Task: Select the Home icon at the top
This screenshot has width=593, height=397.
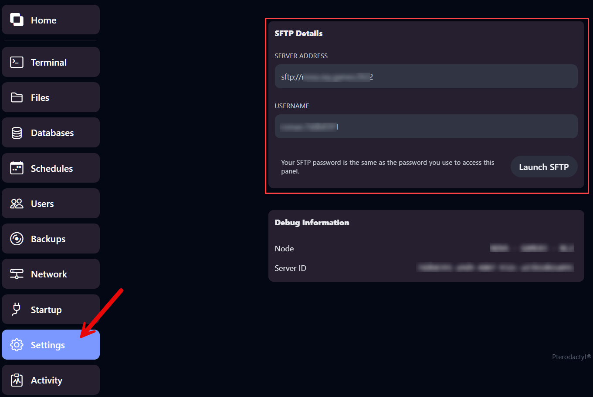Action: click(17, 20)
